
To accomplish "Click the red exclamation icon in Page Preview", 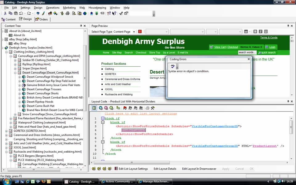I will pos(140,31).
